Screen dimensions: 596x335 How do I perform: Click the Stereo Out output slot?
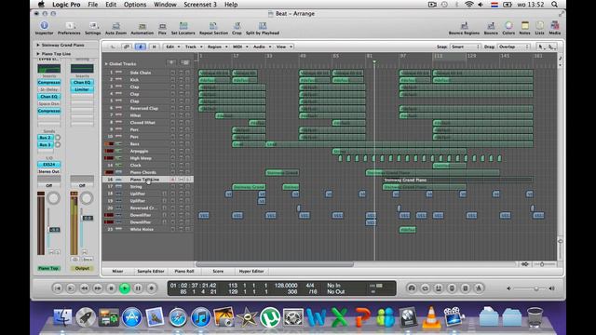[49, 171]
